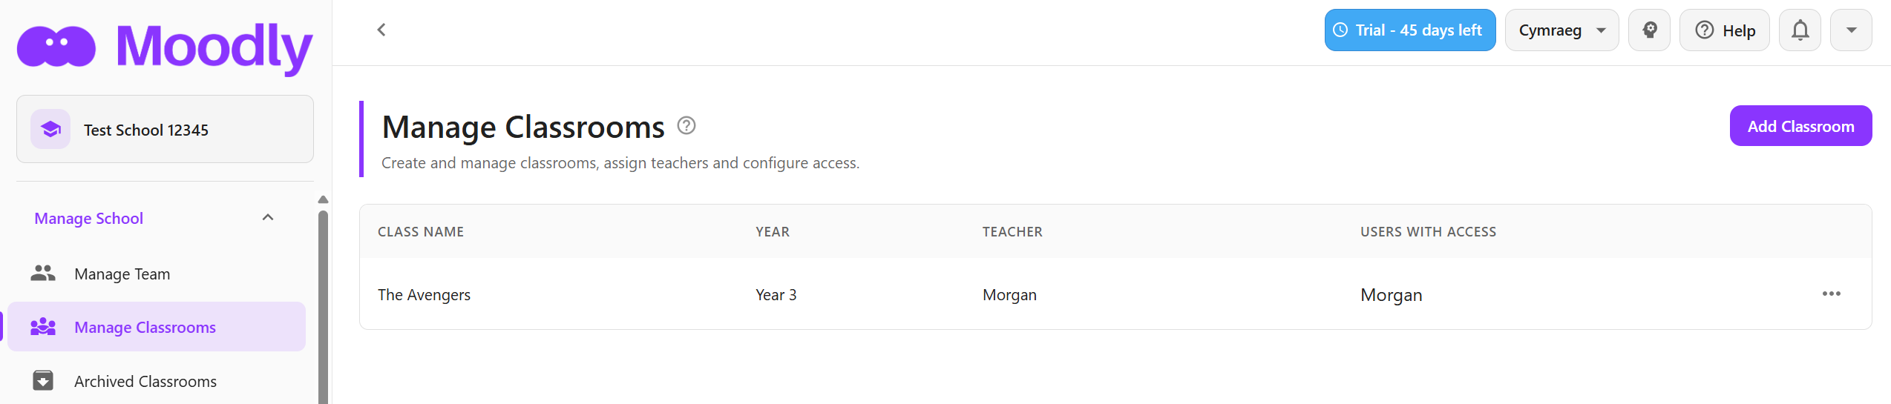Image resolution: width=1891 pixels, height=404 pixels.
Task: Click the back arrow icon
Action: [x=381, y=30]
